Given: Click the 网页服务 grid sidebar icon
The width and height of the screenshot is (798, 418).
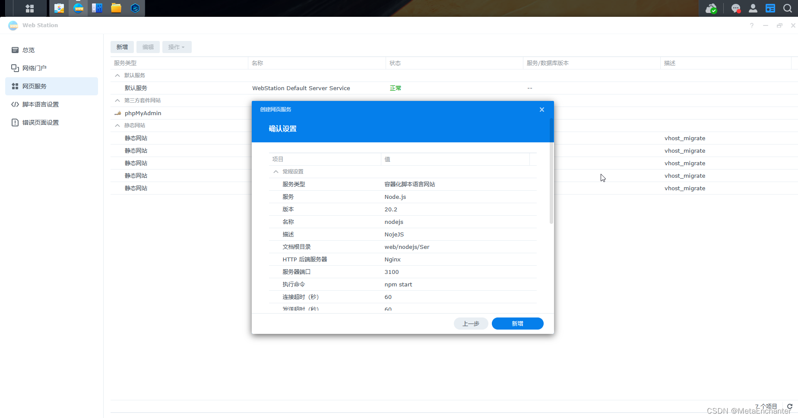Looking at the screenshot, I should coord(15,86).
